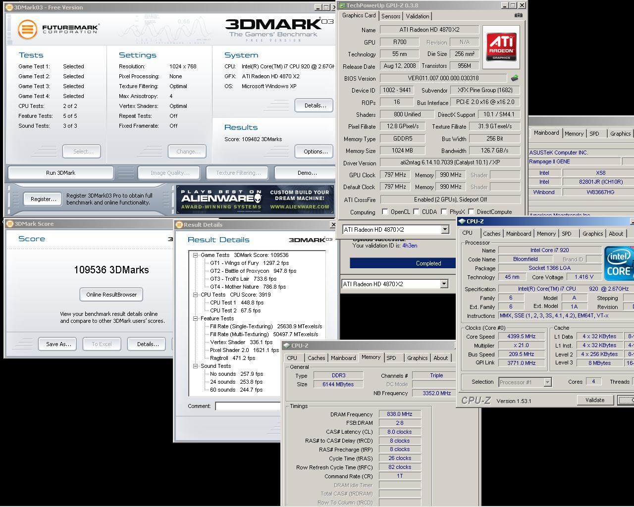Viewport: 634px width, 507px height.
Task: Toggle the DirectCompute checkbox
Action: click(471, 212)
